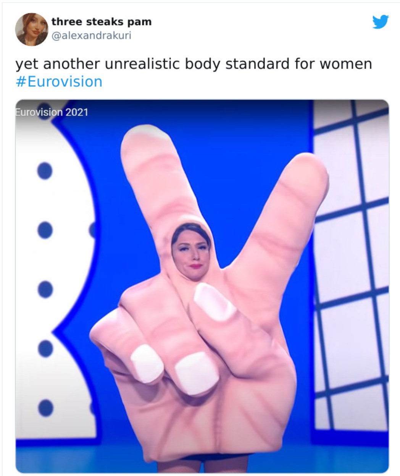Click the blue Twitter bird logo

click(x=380, y=22)
